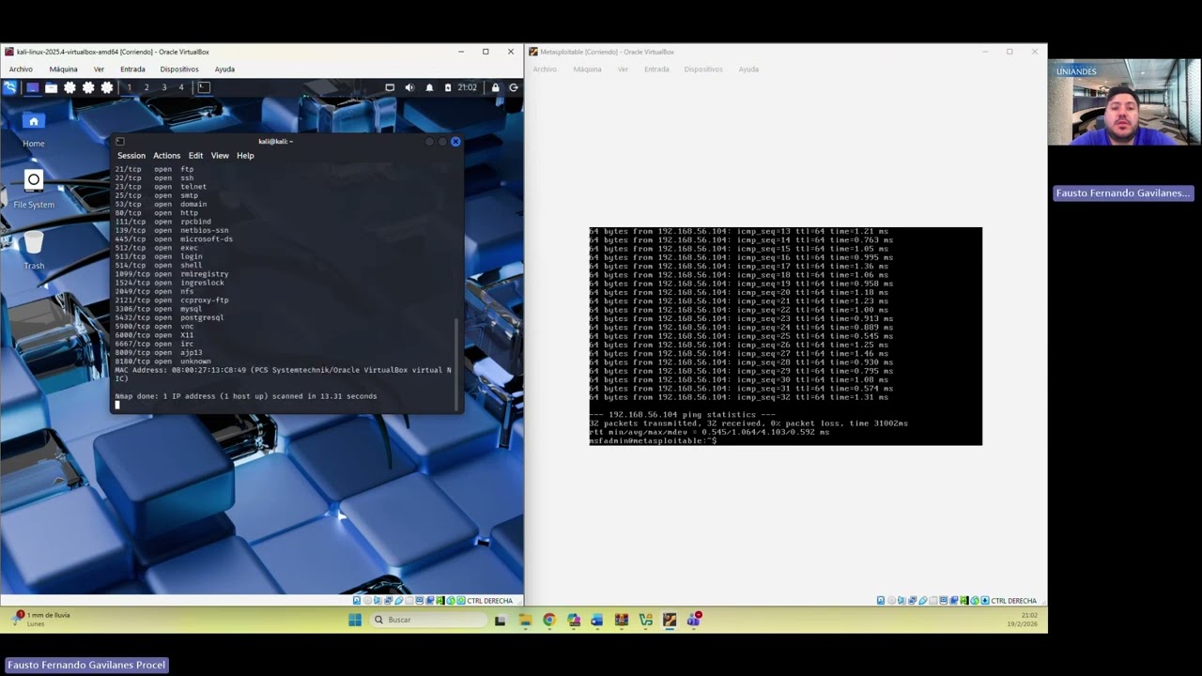Close the kali@kali terminal window
This screenshot has height=676, width=1202.
point(455,142)
